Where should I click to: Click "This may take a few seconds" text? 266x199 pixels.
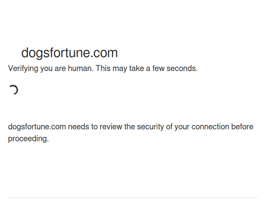point(146,69)
